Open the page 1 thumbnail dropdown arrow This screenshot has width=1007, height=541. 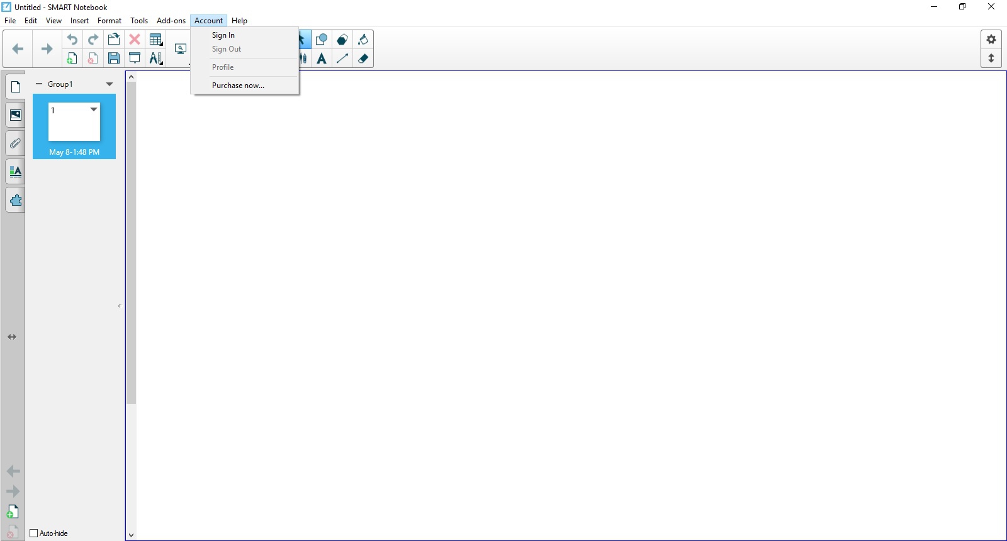coord(94,109)
